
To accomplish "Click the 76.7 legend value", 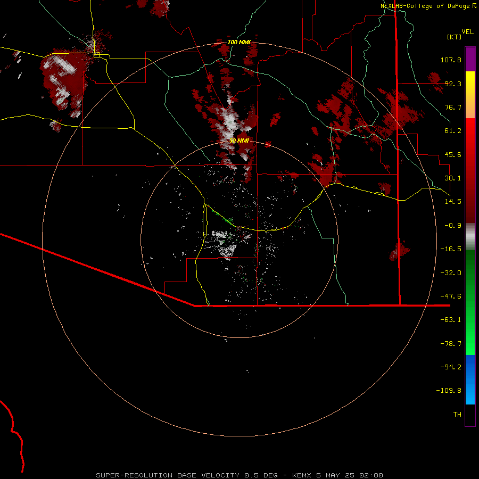I will coord(453,107).
